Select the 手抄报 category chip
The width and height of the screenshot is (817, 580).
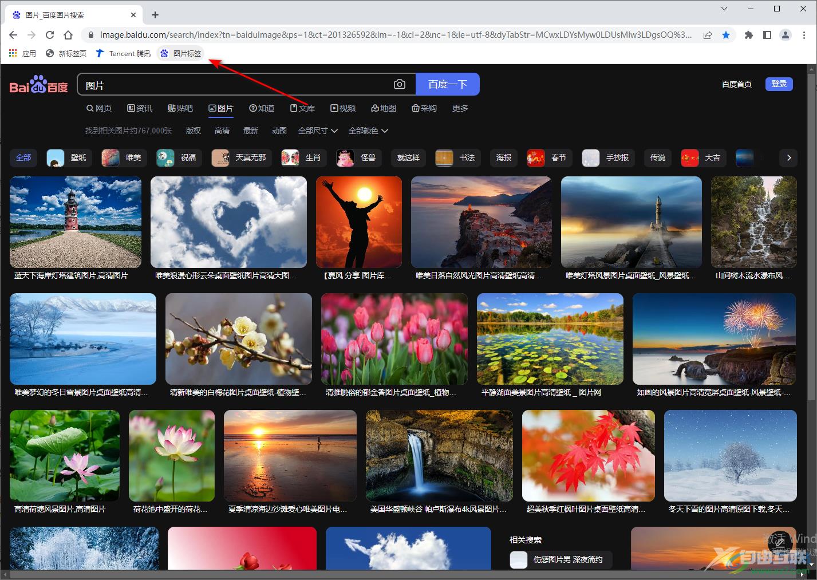coord(608,157)
